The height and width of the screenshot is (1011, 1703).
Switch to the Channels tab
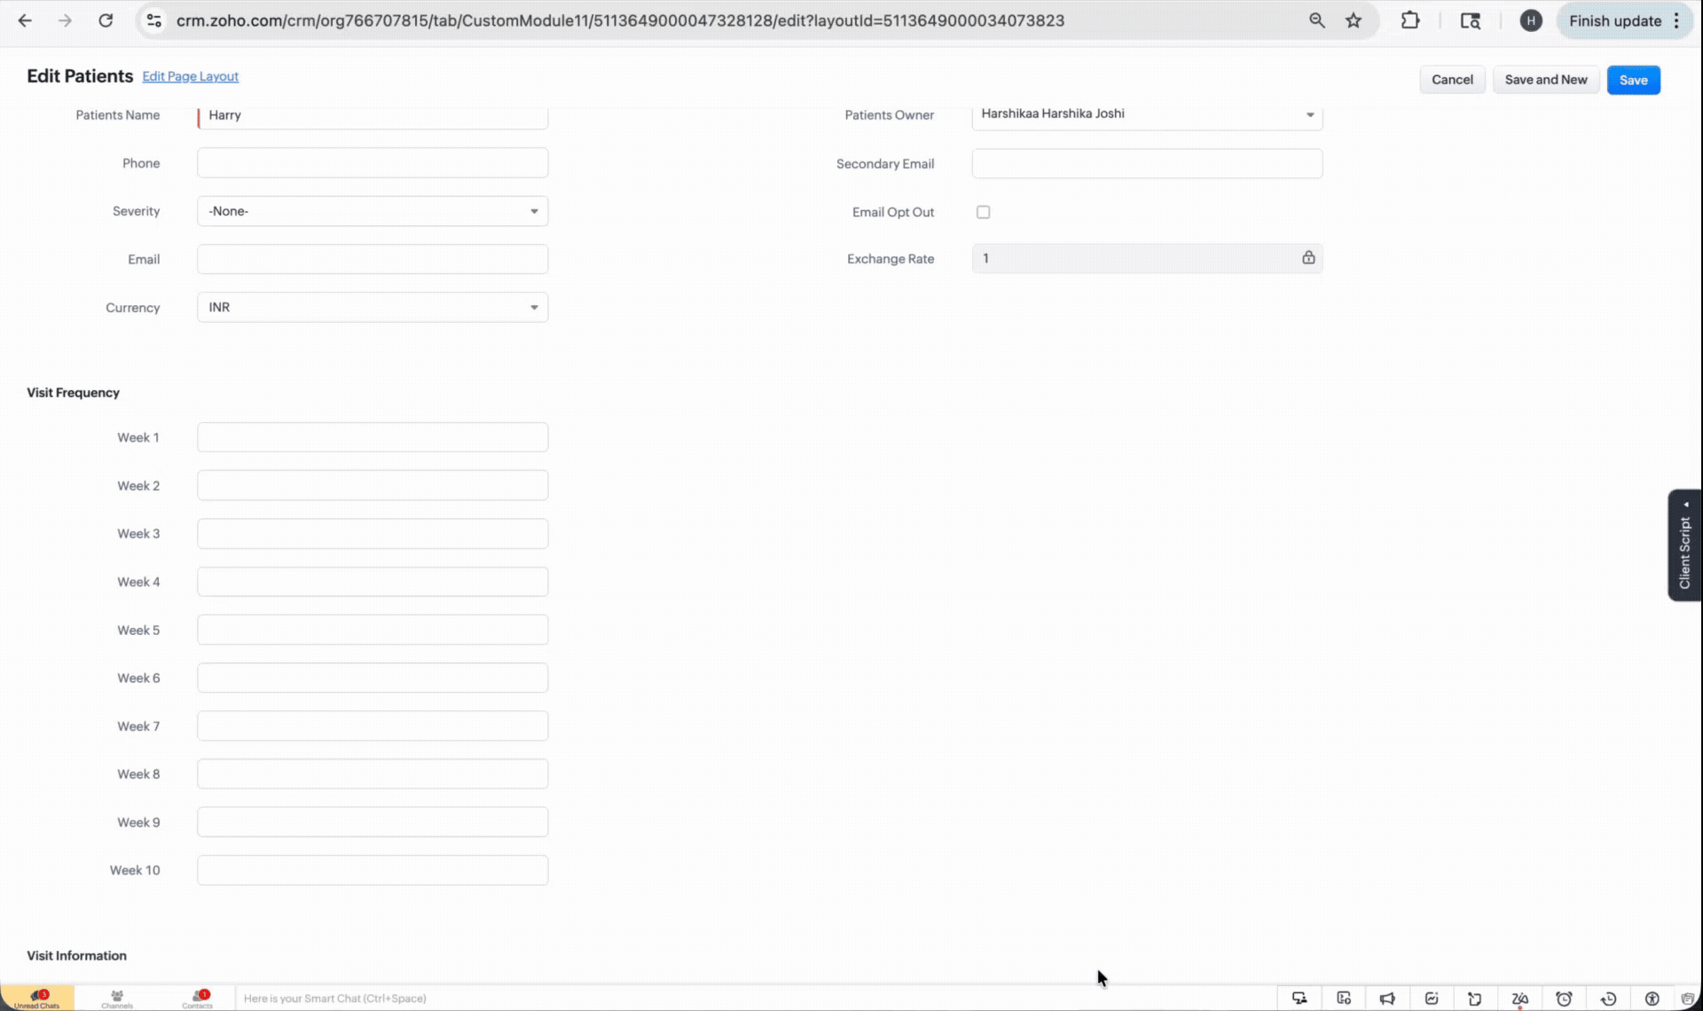pyautogui.click(x=117, y=999)
